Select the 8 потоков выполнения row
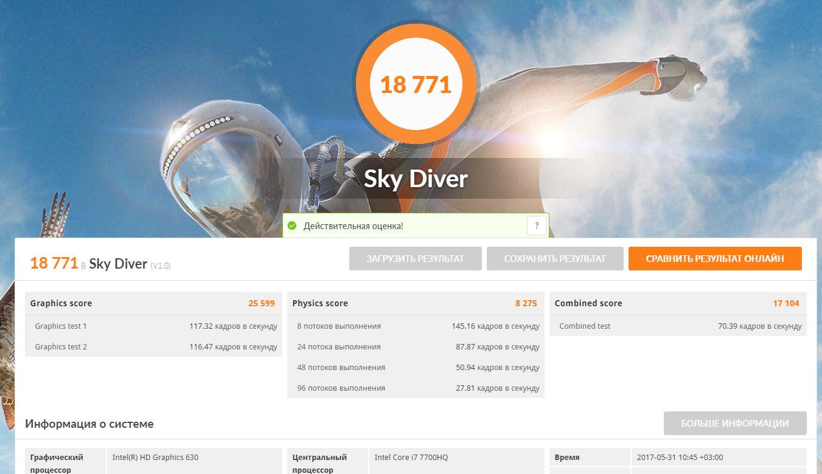 click(x=416, y=326)
